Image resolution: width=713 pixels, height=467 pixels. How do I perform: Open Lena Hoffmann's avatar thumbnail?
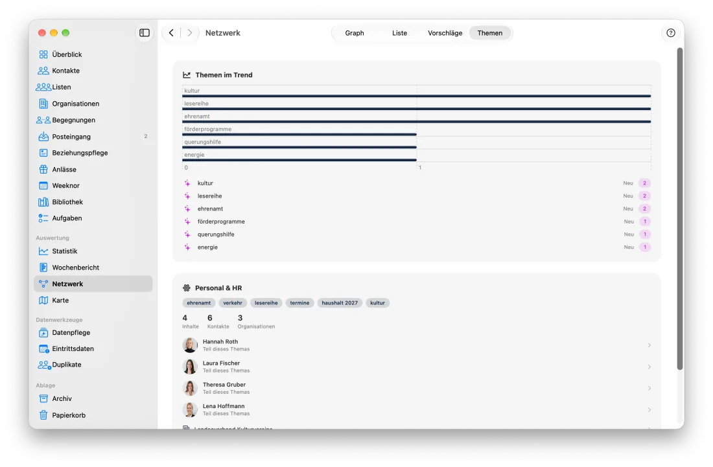190,410
